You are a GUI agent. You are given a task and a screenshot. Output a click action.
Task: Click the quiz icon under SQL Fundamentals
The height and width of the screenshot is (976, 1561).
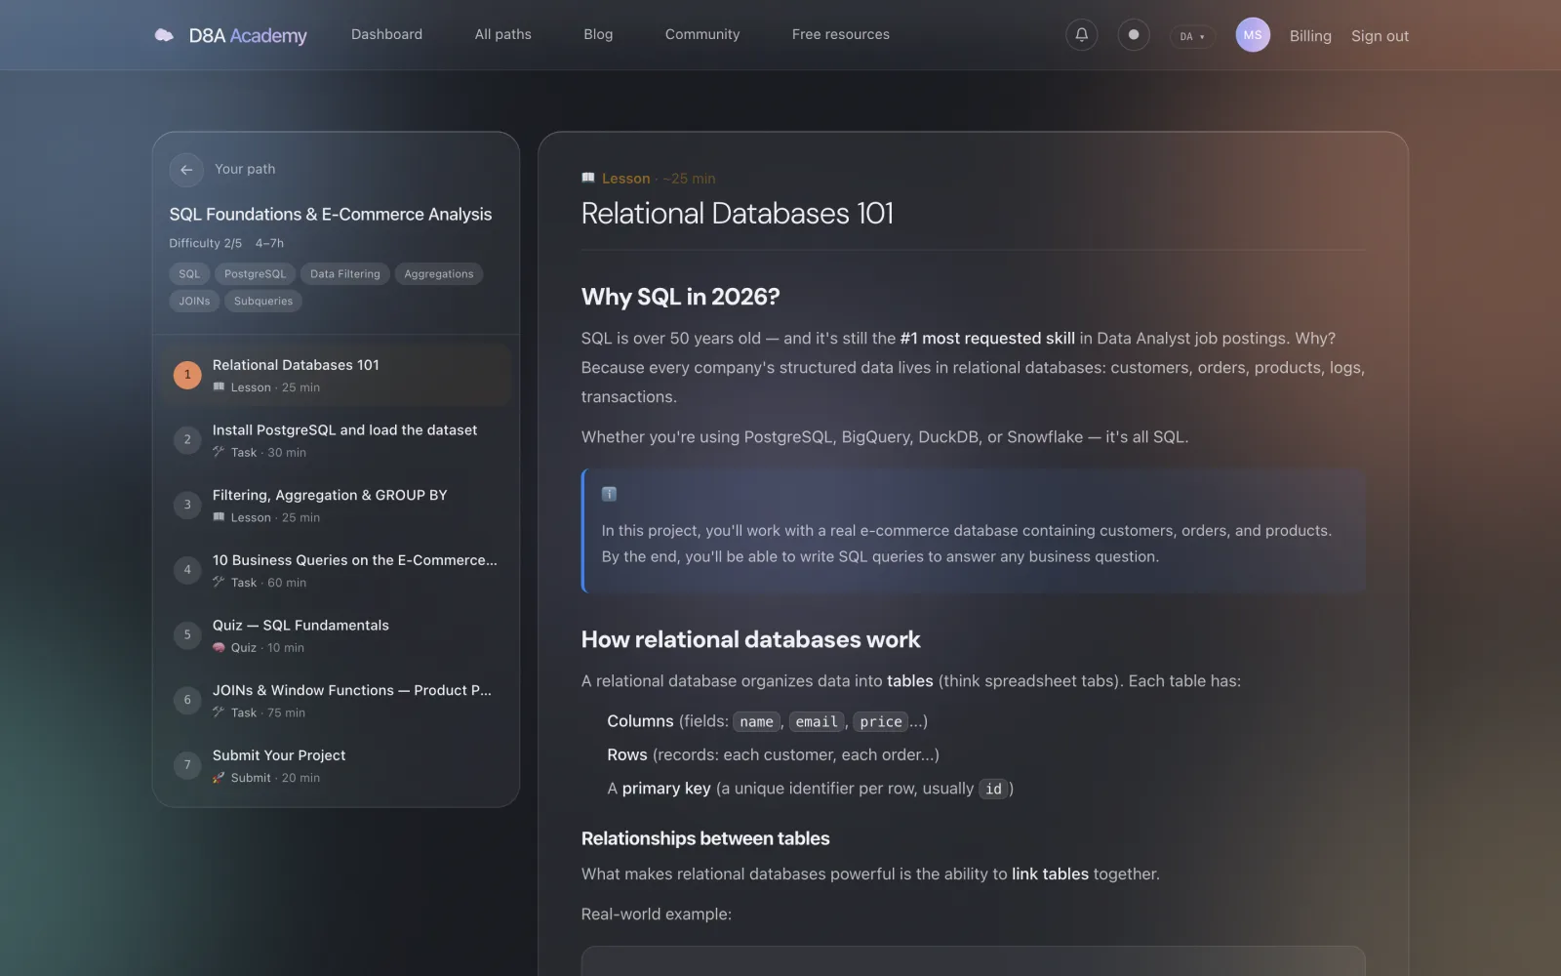pyautogui.click(x=219, y=647)
